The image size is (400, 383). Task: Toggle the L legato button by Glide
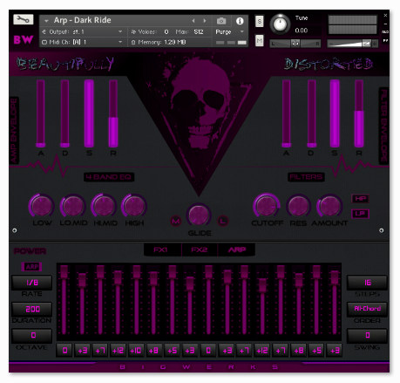(x=222, y=221)
